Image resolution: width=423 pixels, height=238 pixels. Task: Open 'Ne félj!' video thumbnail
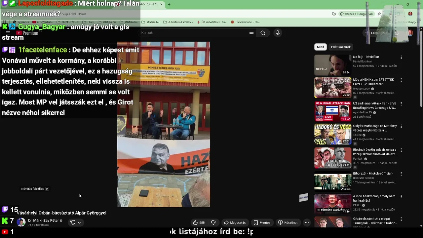click(x=333, y=65)
